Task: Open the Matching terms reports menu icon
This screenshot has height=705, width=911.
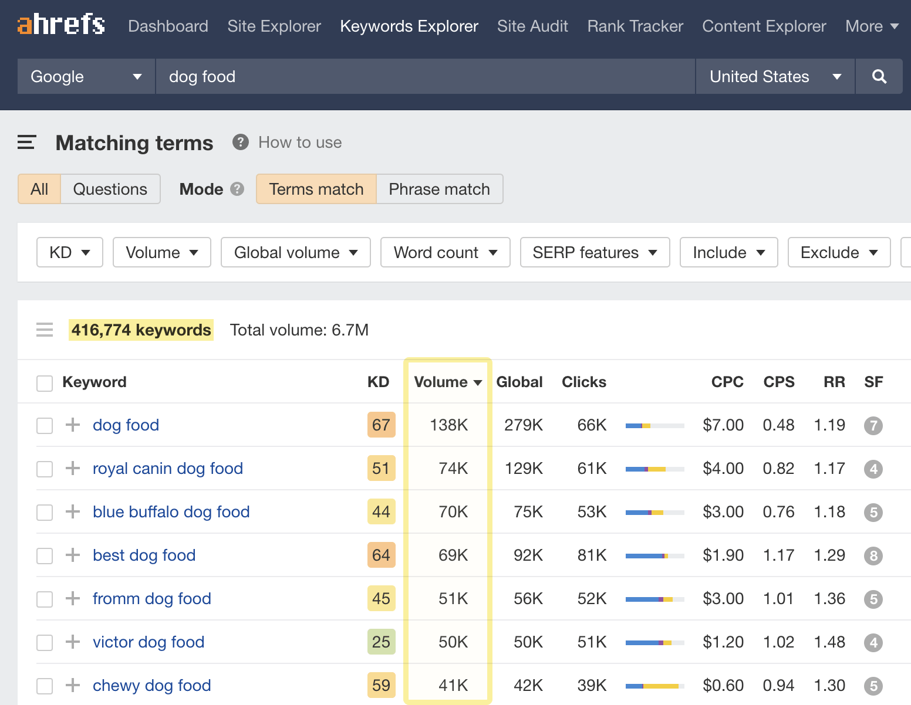Action: pos(26,143)
